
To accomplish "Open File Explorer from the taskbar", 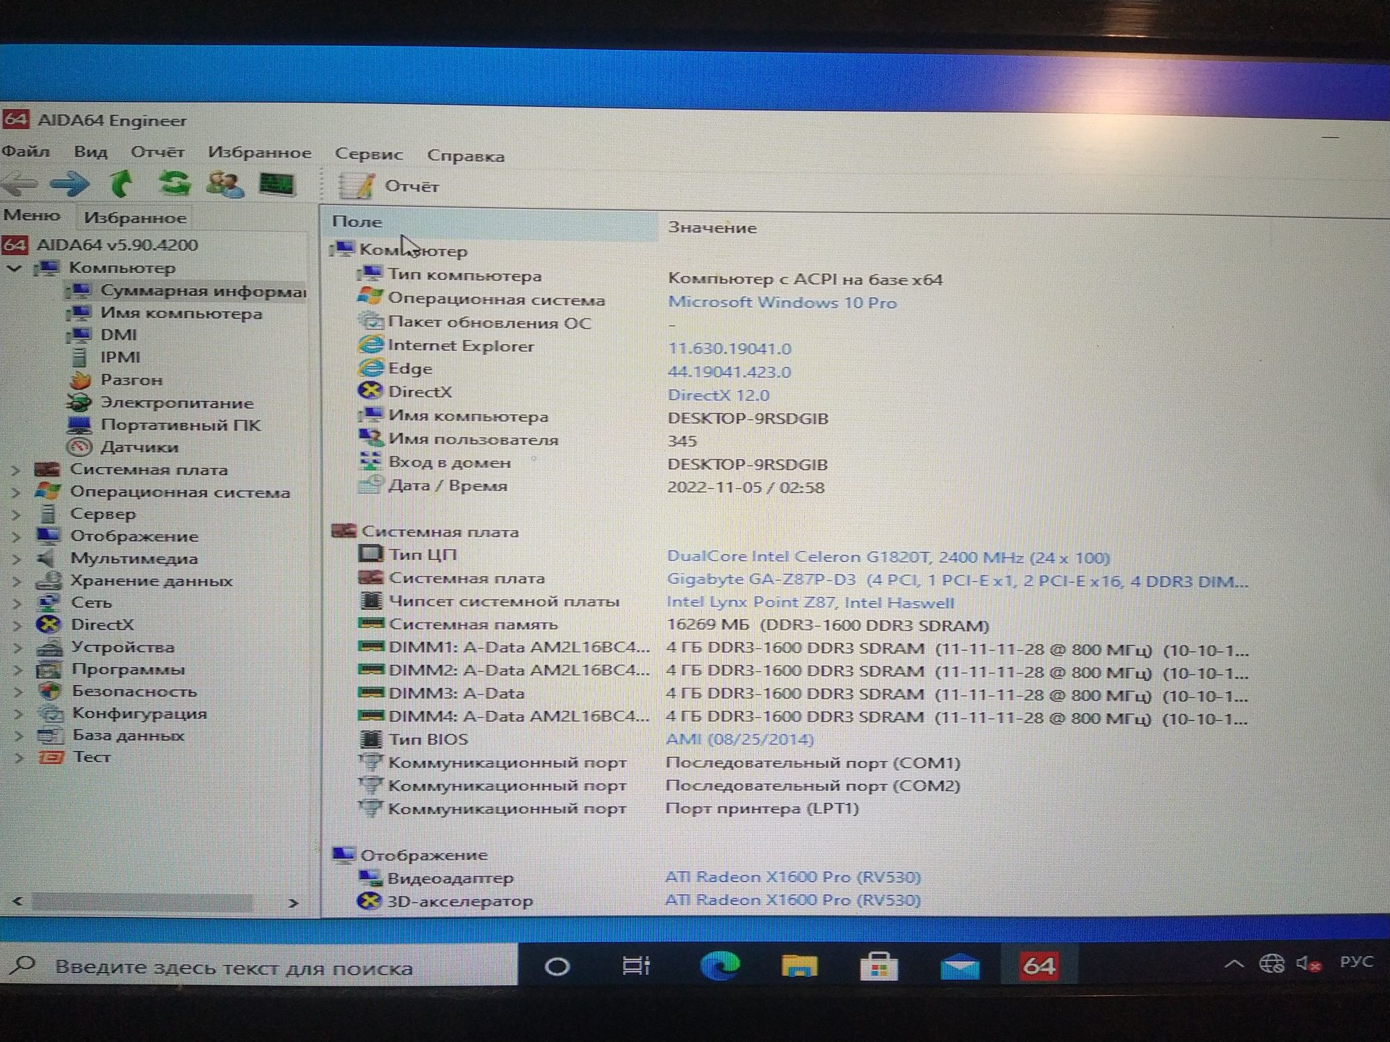I will coord(799,966).
